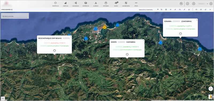Image resolution: width=214 pixels, height=101 pixels.
Task: Click the copy icon in the map toolbar
Action: pos(162,10)
